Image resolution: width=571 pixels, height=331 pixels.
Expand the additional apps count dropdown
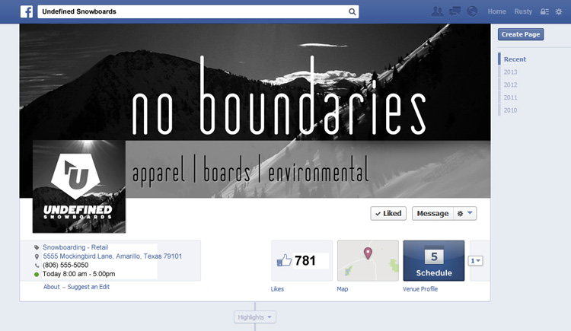(476, 261)
